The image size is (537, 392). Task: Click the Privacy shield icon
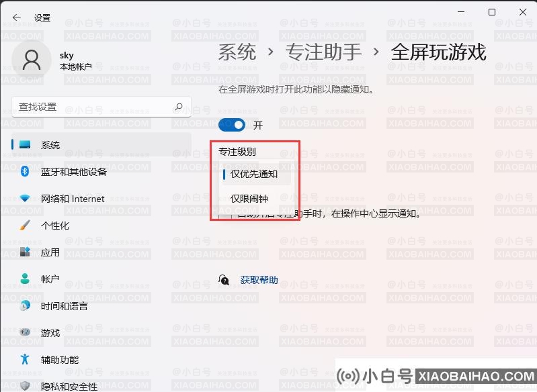pyautogui.click(x=25, y=386)
